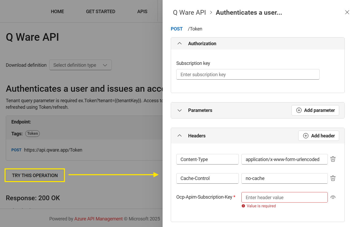Focus the Enter subscription key field
Screen dimensions: 351x227
pyautogui.click(x=248, y=75)
